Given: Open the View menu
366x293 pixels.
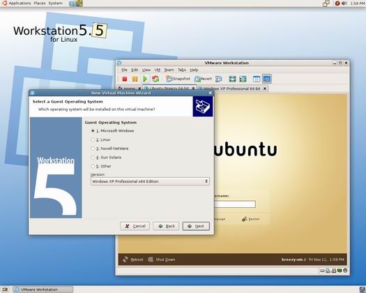Looking at the screenshot, I should coord(146,70).
